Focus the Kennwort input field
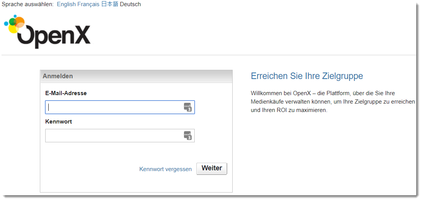Screen dimensions: 422x201 pyautogui.click(x=120, y=135)
